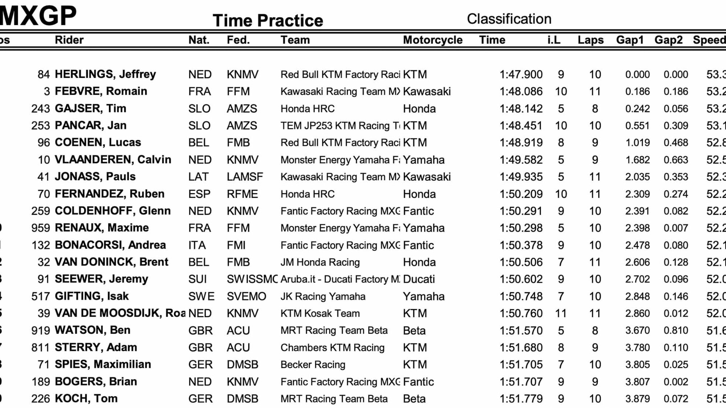Screen dimensions: 726x408
Task: Click WATSON, Ben's rider name
Action: tap(92, 330)
